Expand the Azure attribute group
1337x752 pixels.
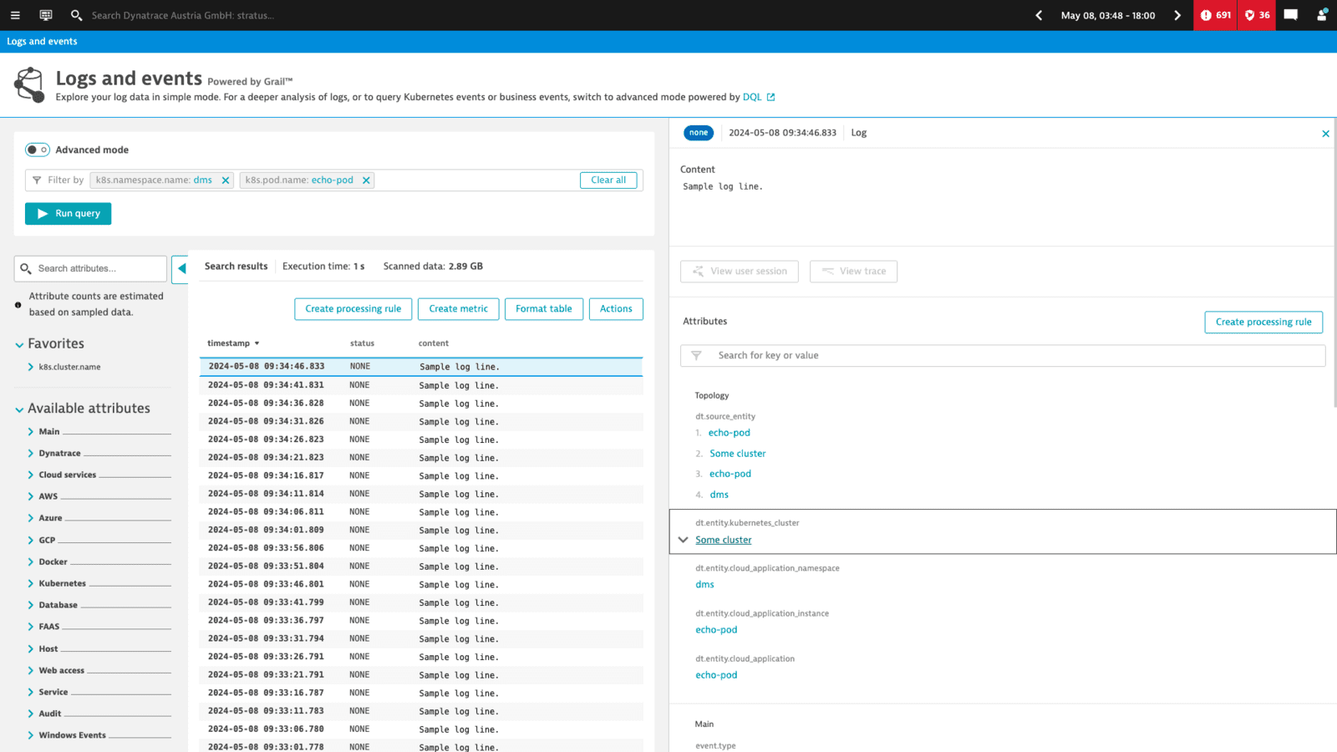click(x=31, y=518)
